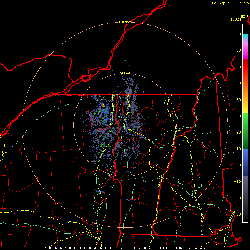
Task: Click the 60 value on dBZ scale
Action: [239, 67]
